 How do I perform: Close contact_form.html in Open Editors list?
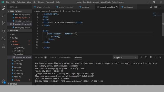pyautogui.click(x=11, y=24)
